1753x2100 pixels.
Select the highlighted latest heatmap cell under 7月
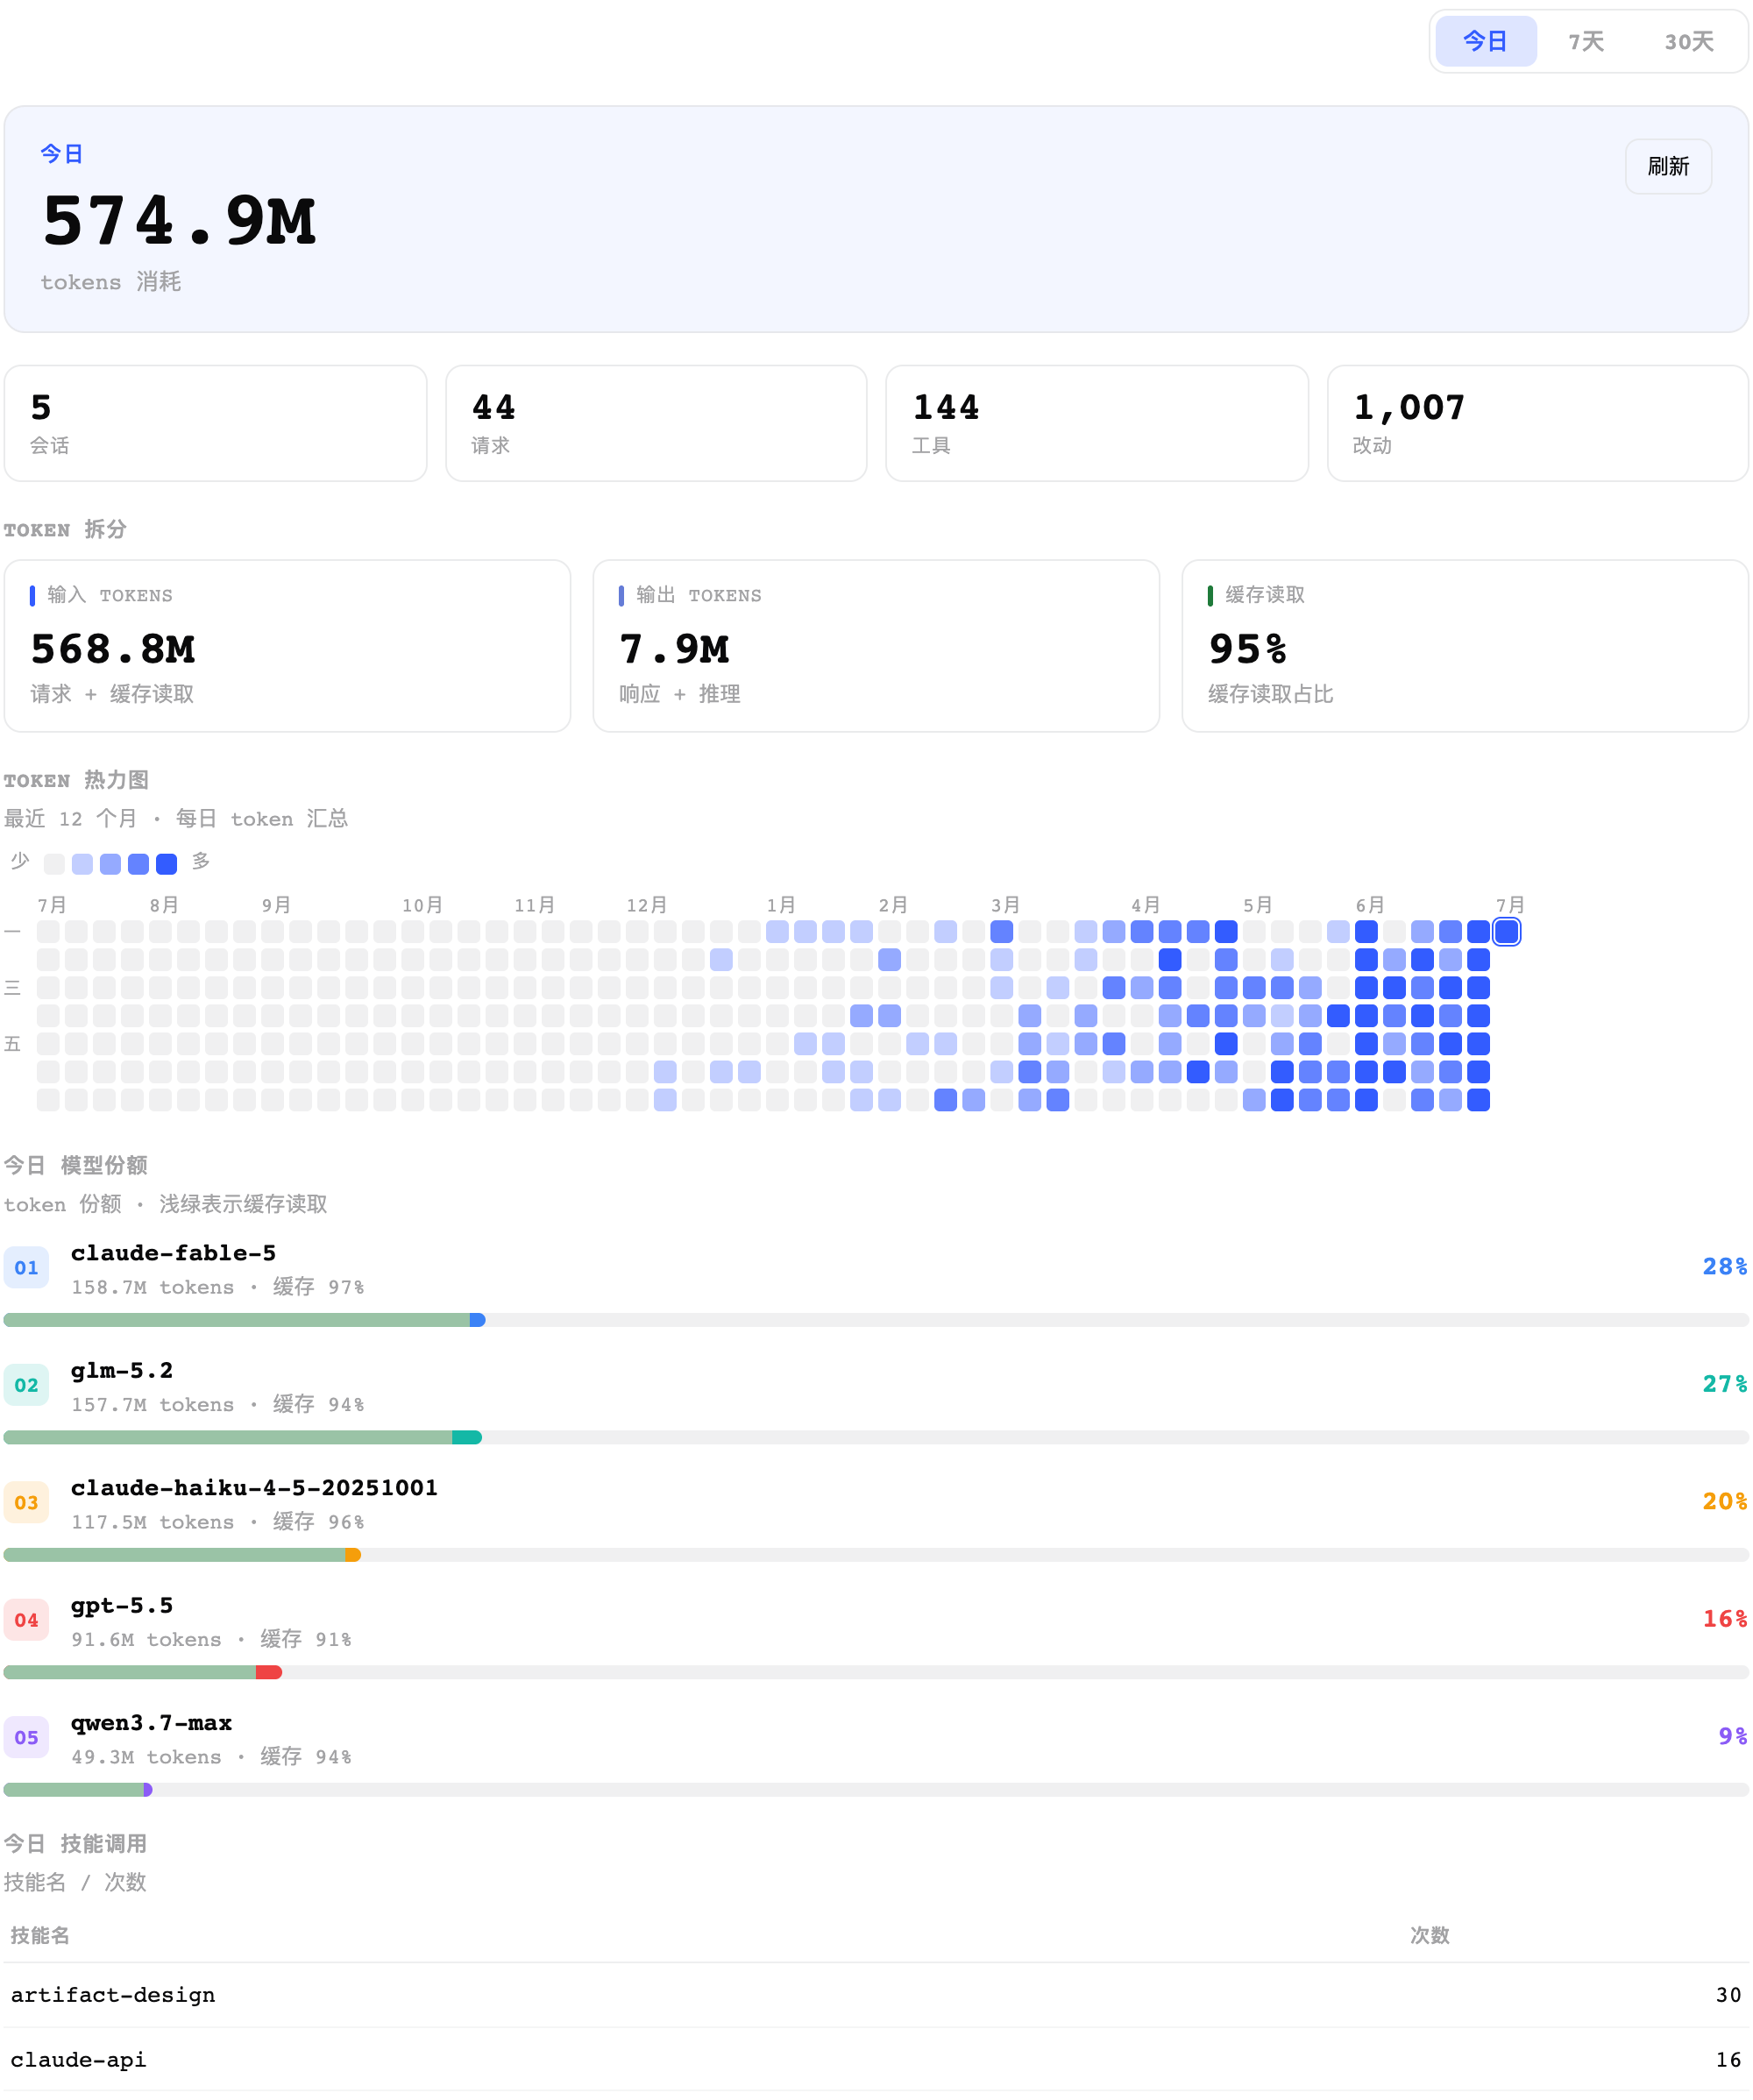(1506, 932)
